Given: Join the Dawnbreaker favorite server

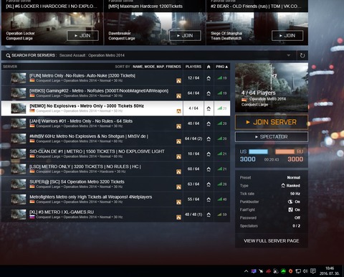Looking at the screenshot, I should tap(185, 36).
